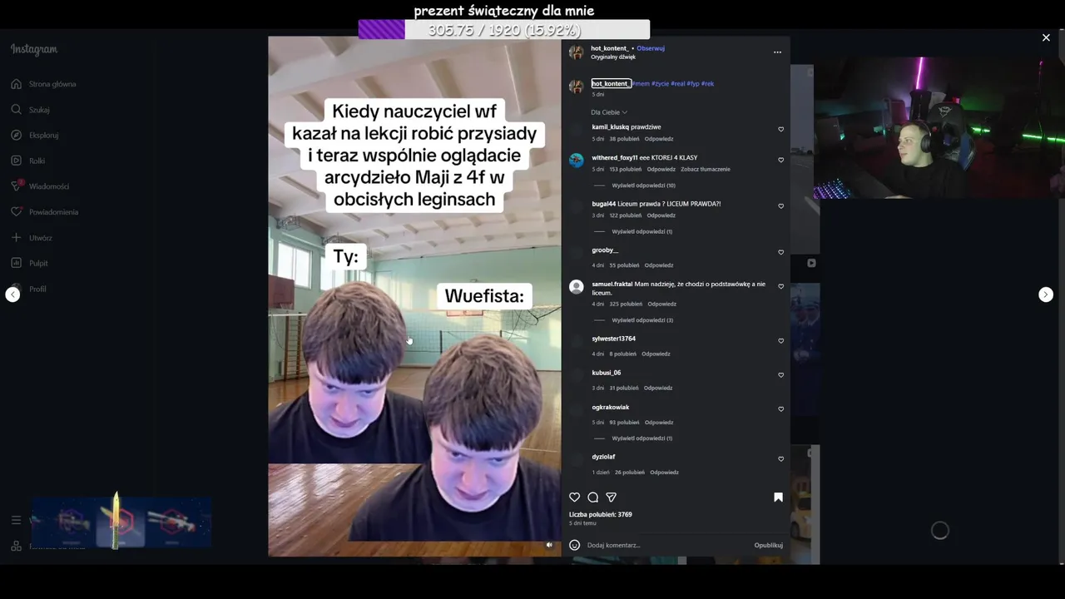Open post options three-dot menu

point(777,52)
